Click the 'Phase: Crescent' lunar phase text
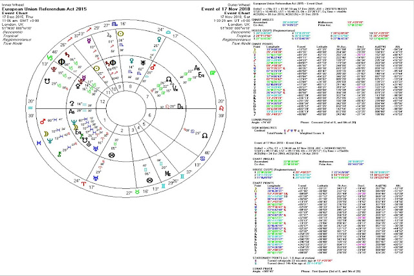Image resolution: width=414 pixels, height=276 pixels. (328, 123)
